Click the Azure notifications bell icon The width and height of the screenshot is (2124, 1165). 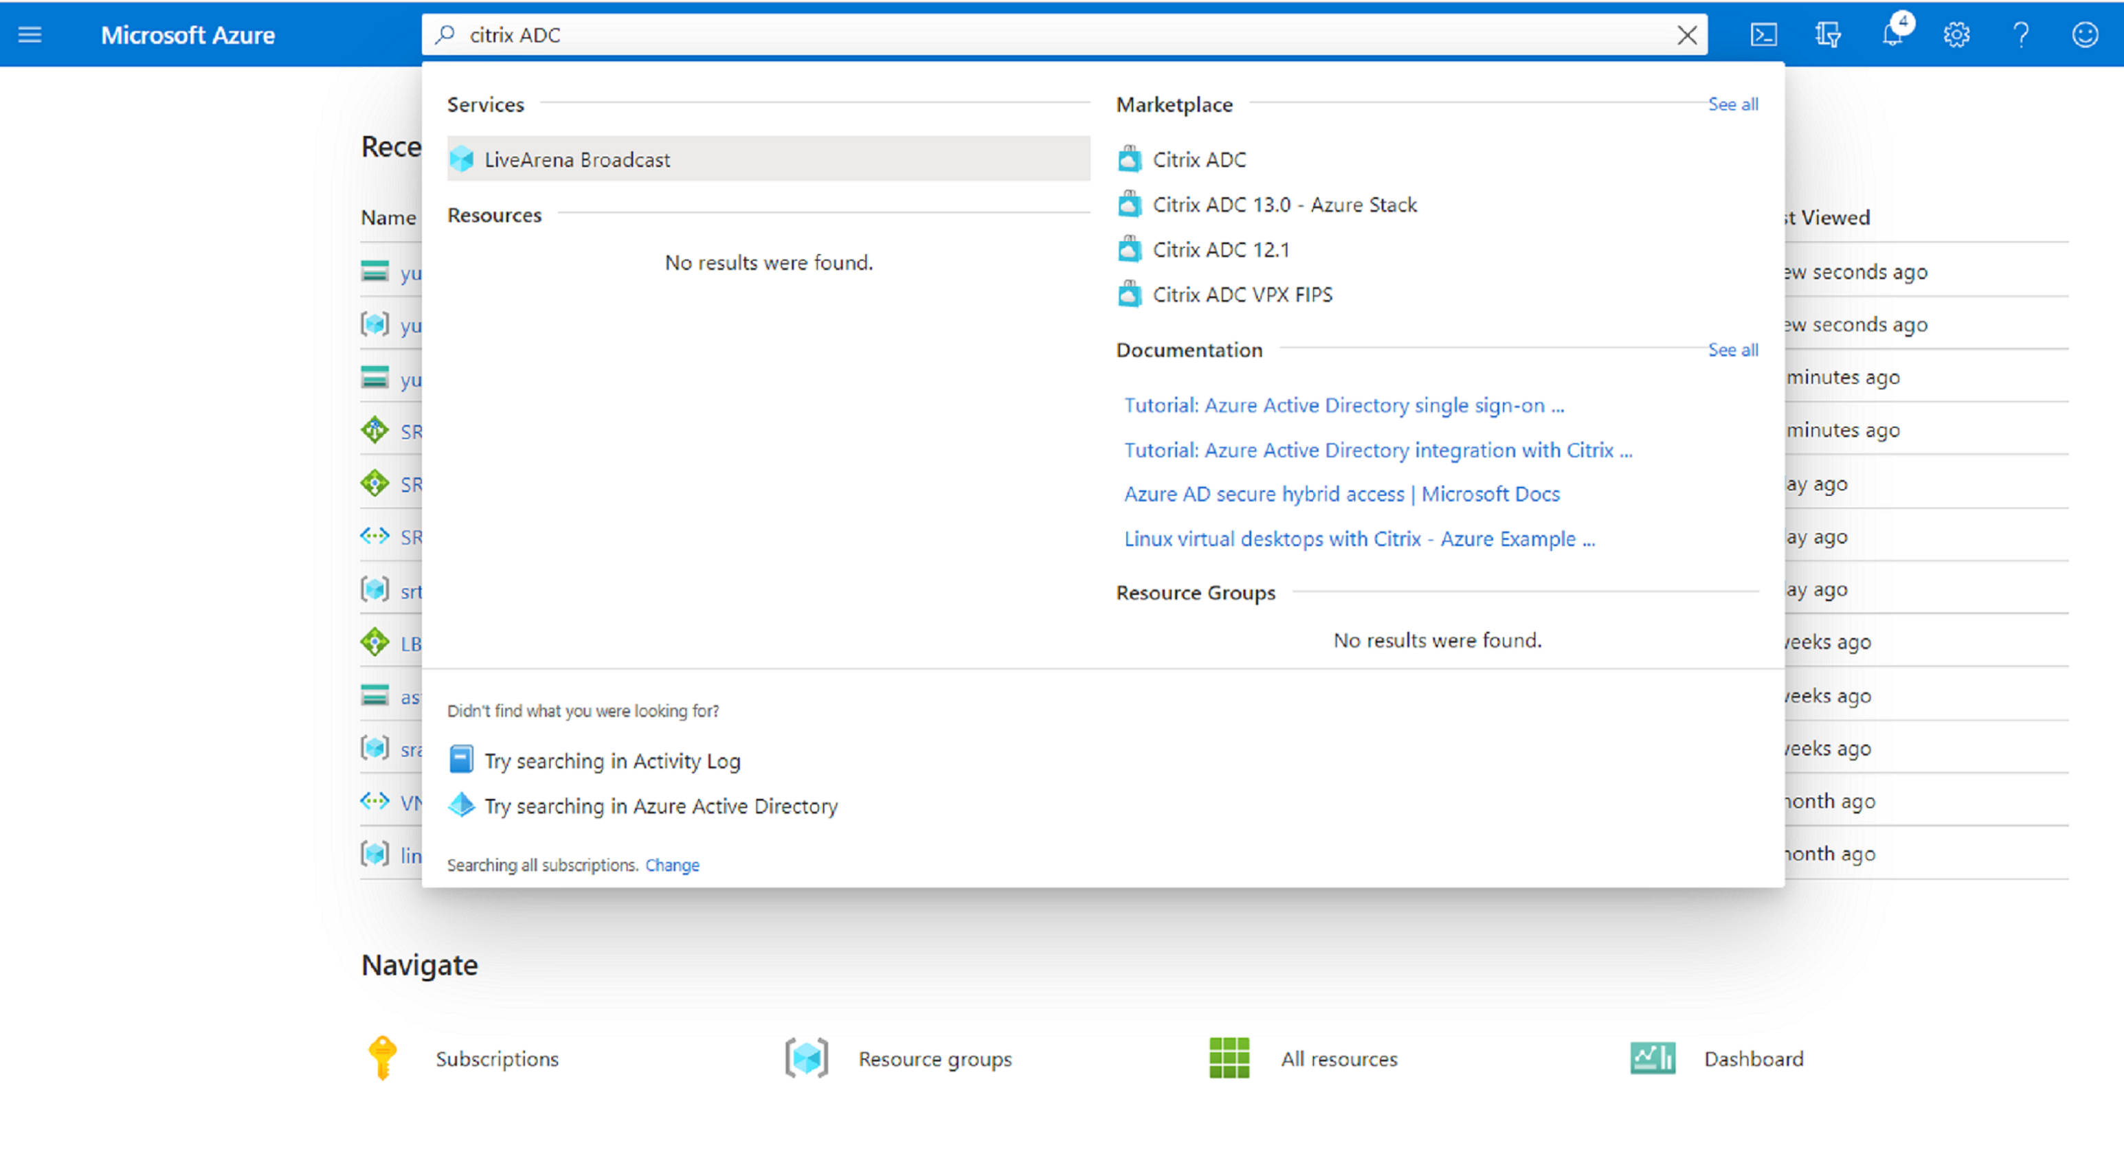click(x=1892, y=34)
